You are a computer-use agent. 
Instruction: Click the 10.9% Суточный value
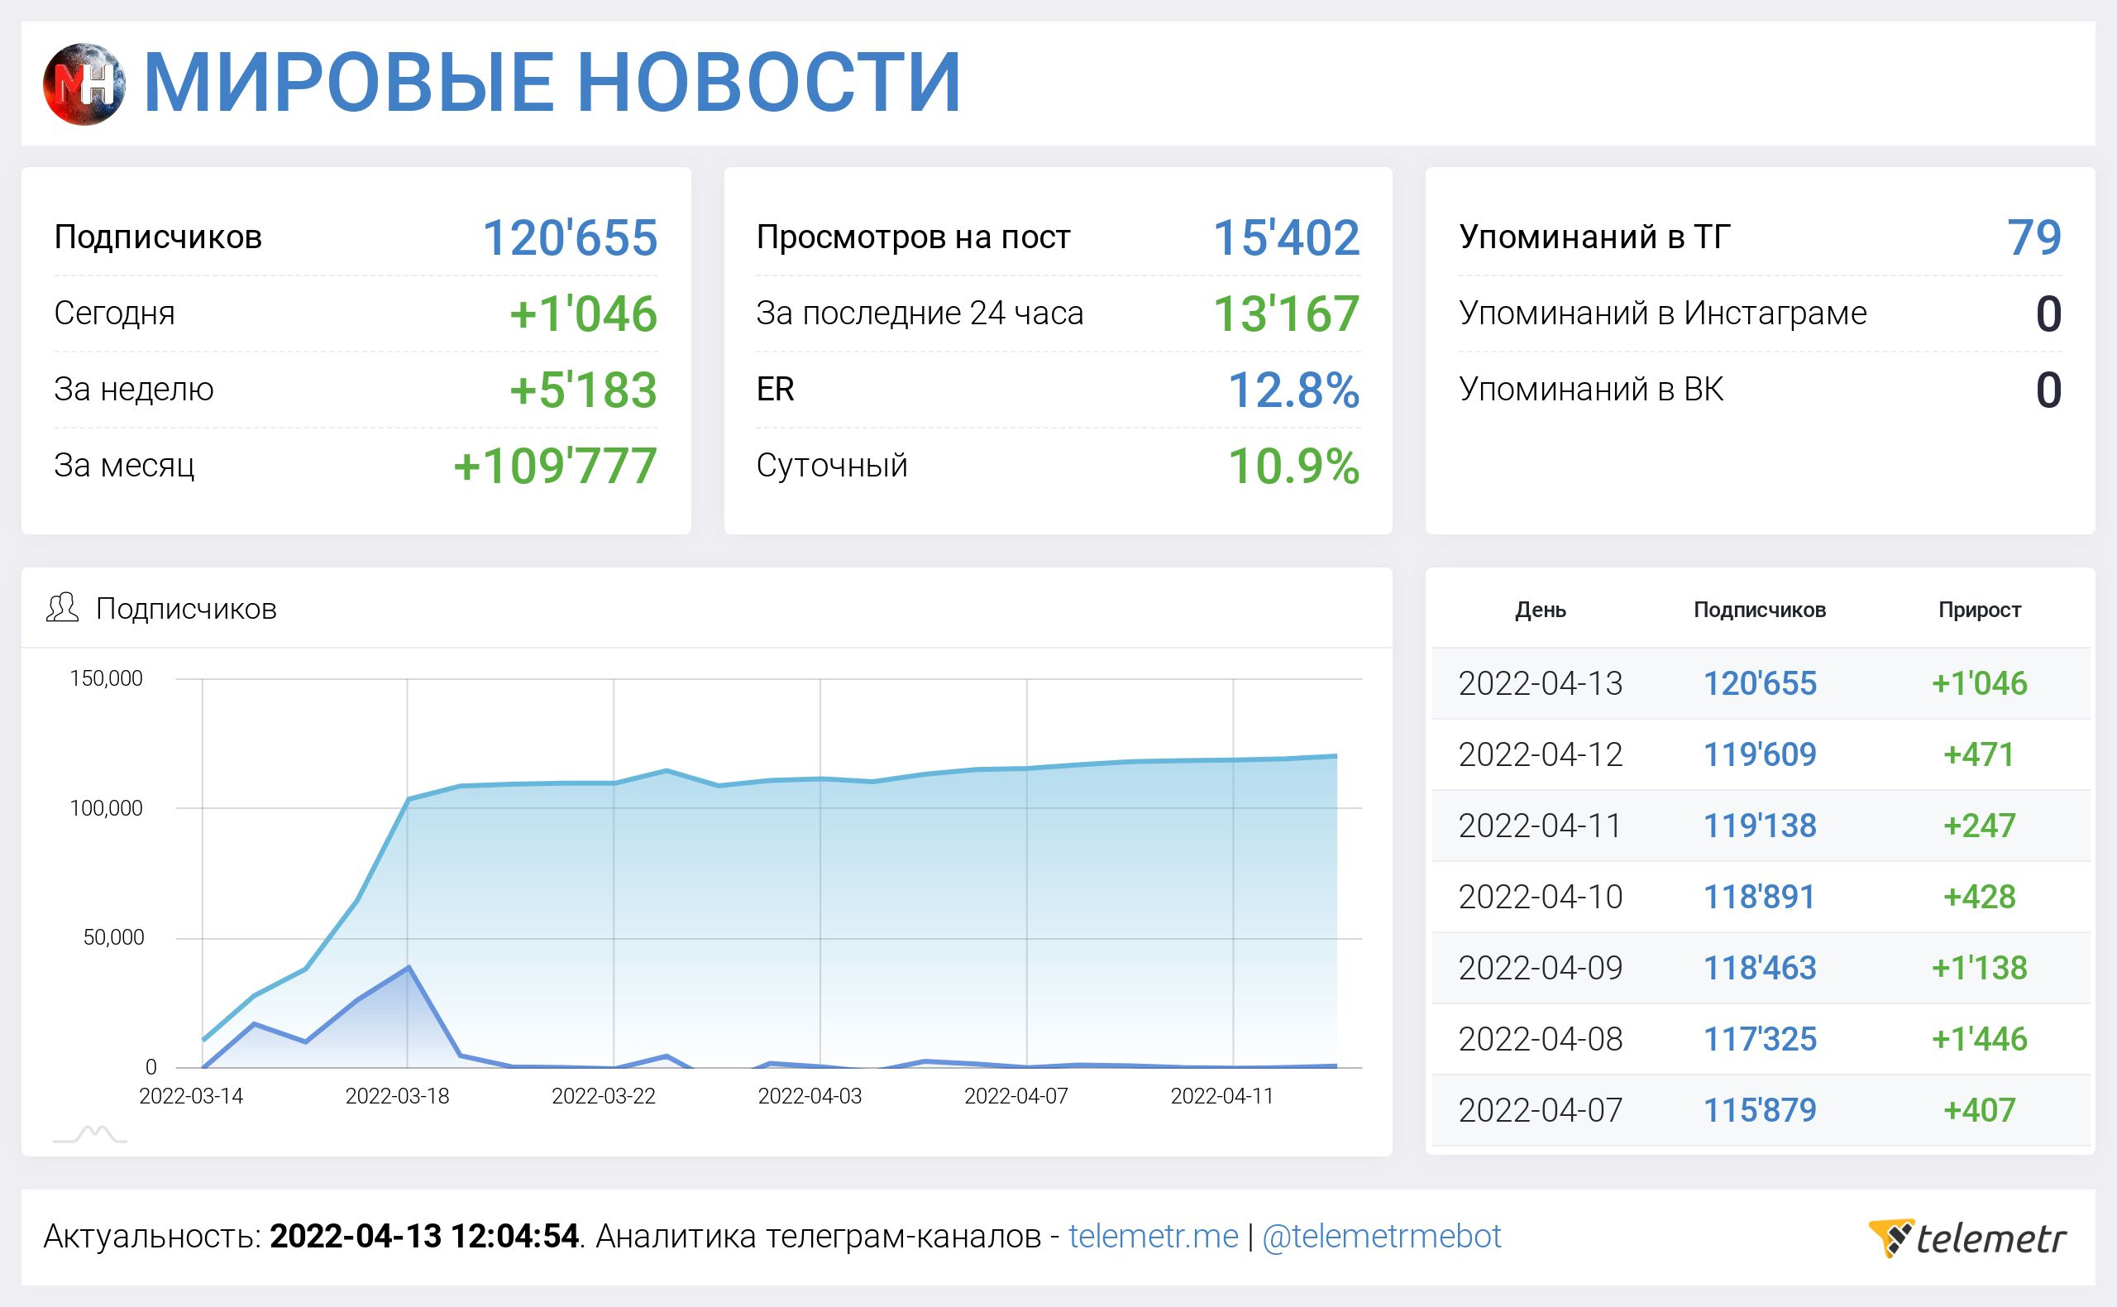pos(1293,465)
